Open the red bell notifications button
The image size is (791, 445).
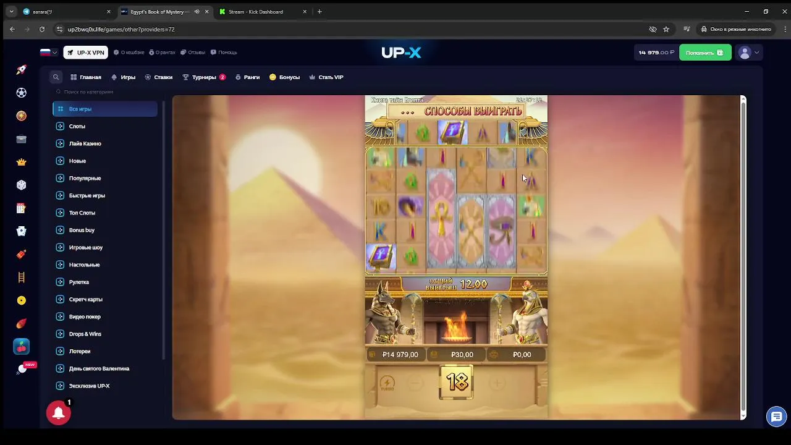tap(59, 412)
